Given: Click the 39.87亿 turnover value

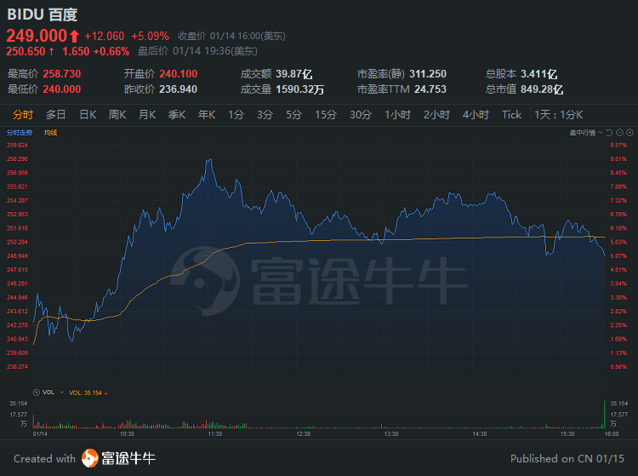Looking at the screenshot, I should click(293, 74).
